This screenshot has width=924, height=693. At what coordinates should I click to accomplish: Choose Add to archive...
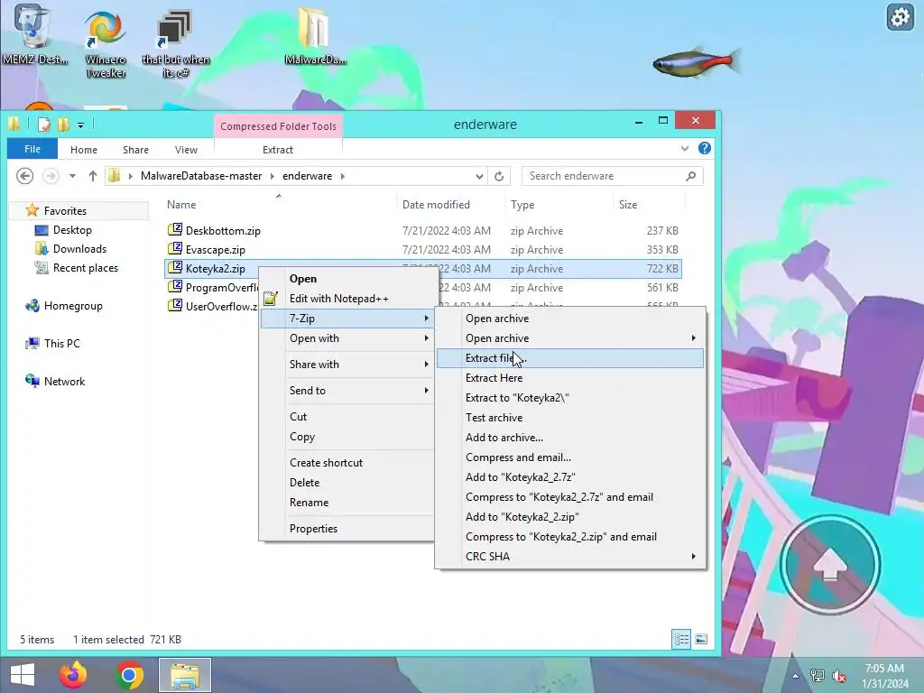pos(570,438)
